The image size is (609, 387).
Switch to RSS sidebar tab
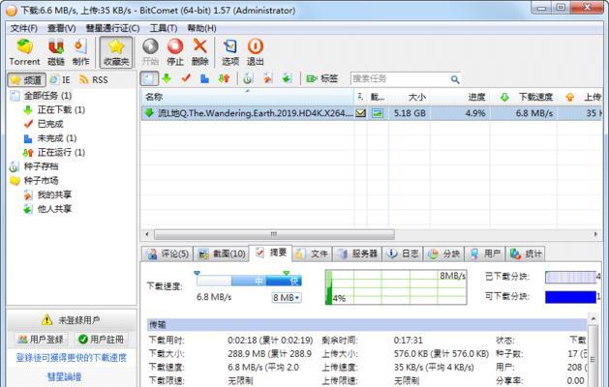pos(94,80)
